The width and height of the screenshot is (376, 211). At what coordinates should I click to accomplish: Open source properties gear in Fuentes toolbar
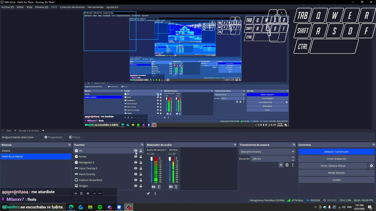88,193
